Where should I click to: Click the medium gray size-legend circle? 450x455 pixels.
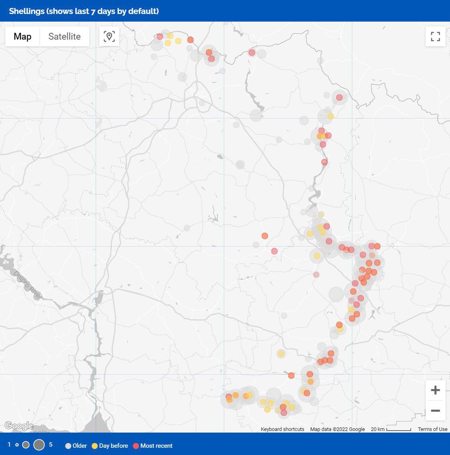click(x=26, y=445)
